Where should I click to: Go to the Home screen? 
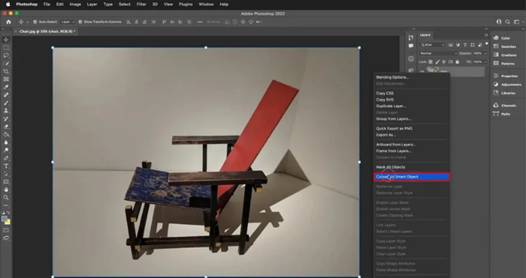tap(9, 22)
